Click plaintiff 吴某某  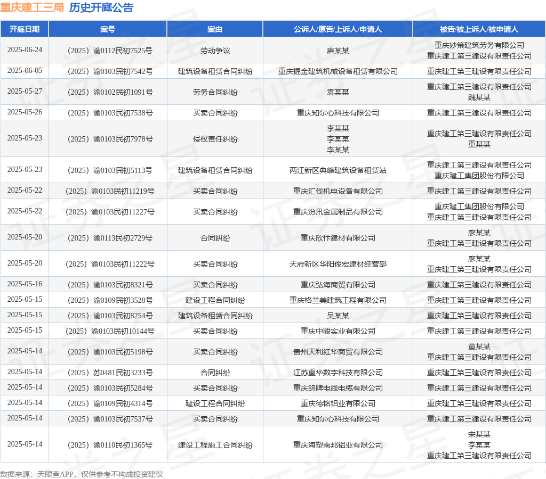338,316
